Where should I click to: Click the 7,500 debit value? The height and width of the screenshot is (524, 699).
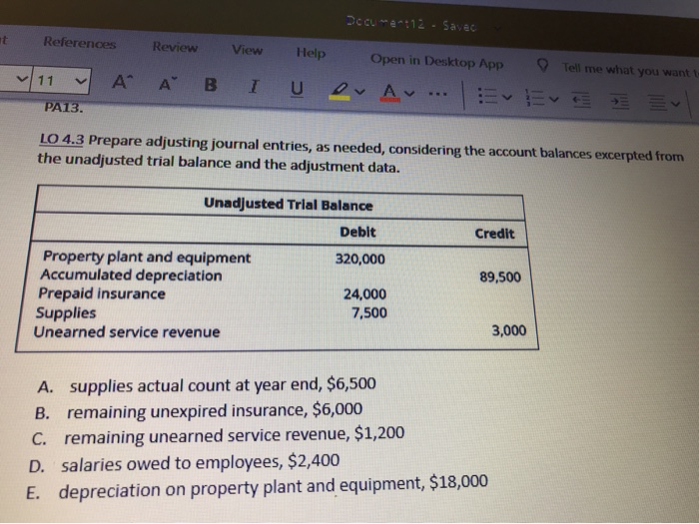point(369,312)
